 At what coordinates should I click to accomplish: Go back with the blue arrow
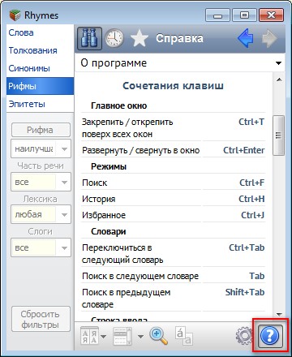click(246, 38)
